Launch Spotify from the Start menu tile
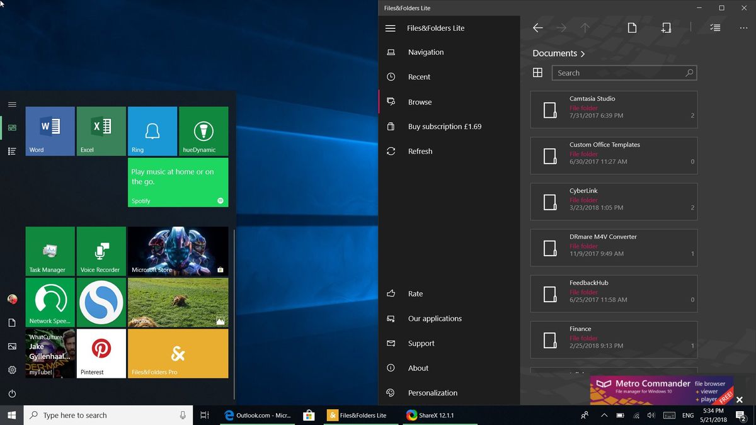 click(x=178, y=183)
